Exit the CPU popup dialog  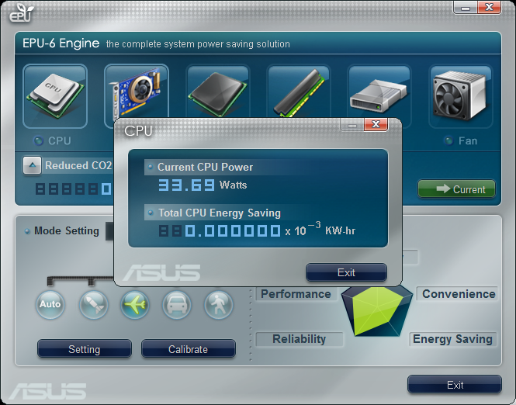click(346, 272)
